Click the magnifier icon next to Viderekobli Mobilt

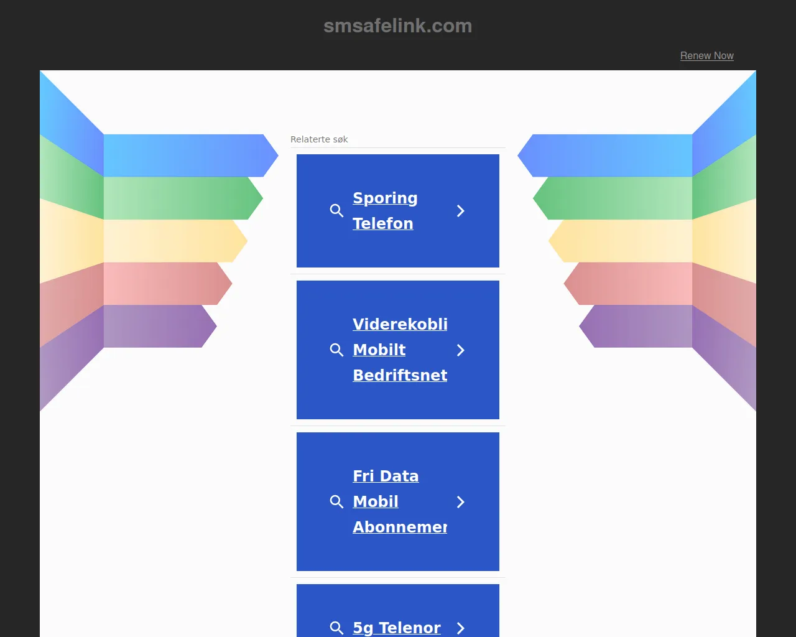click(x=336, y=350)
